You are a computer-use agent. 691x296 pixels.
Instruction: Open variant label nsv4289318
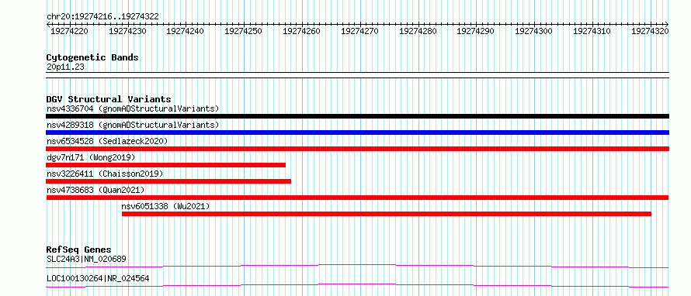click(x=133, y=125)
